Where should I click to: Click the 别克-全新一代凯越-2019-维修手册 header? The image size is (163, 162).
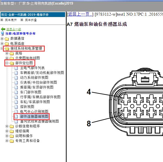(33, 15)
